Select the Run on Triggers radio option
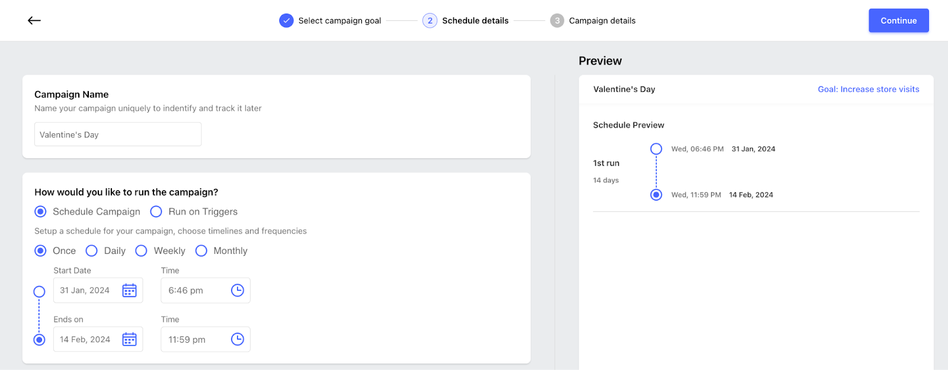948x370 pixels. point(156,211)
